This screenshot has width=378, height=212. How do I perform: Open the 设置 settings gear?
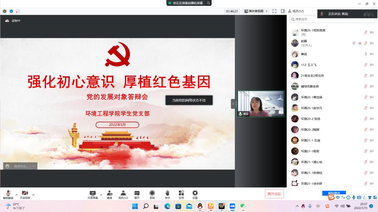pos(195,193)
